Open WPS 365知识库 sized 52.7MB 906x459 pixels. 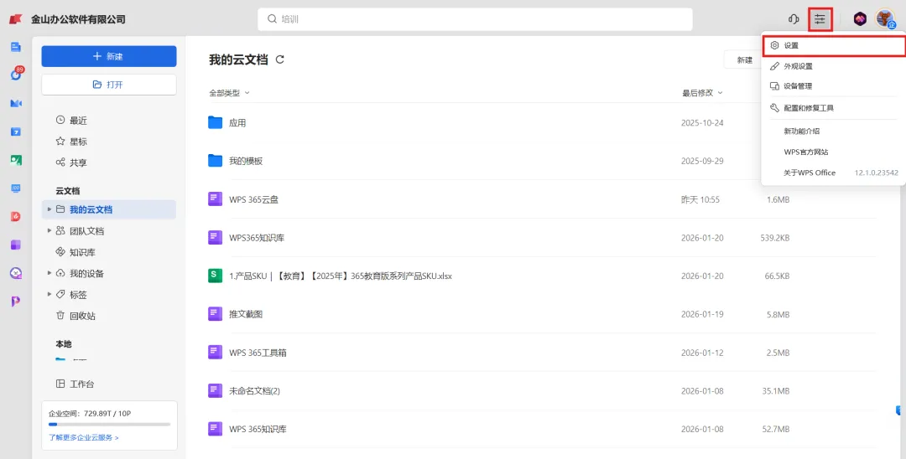click(x=258, y=429)
